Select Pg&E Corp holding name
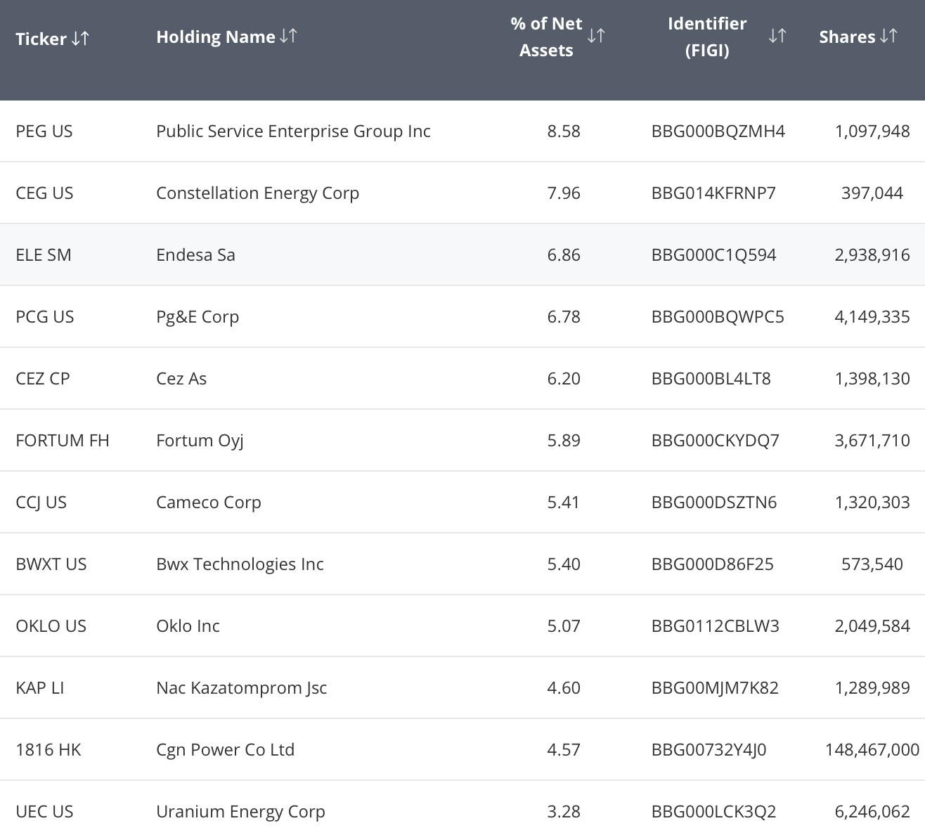This screenshot has height=835, width=925. click(x=198, y=317)
